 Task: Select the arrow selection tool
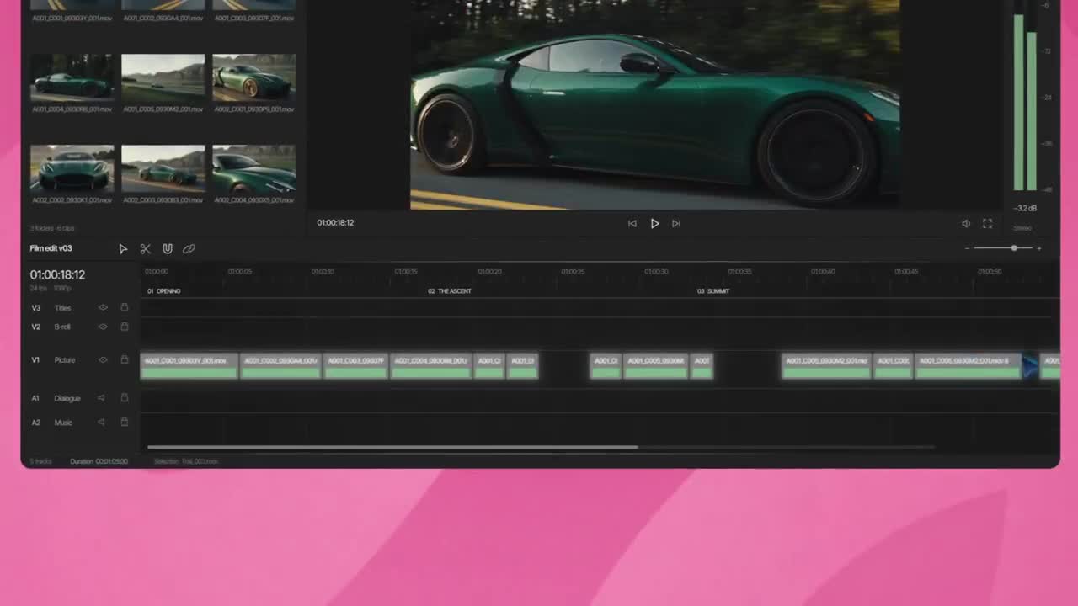(123, 249)
